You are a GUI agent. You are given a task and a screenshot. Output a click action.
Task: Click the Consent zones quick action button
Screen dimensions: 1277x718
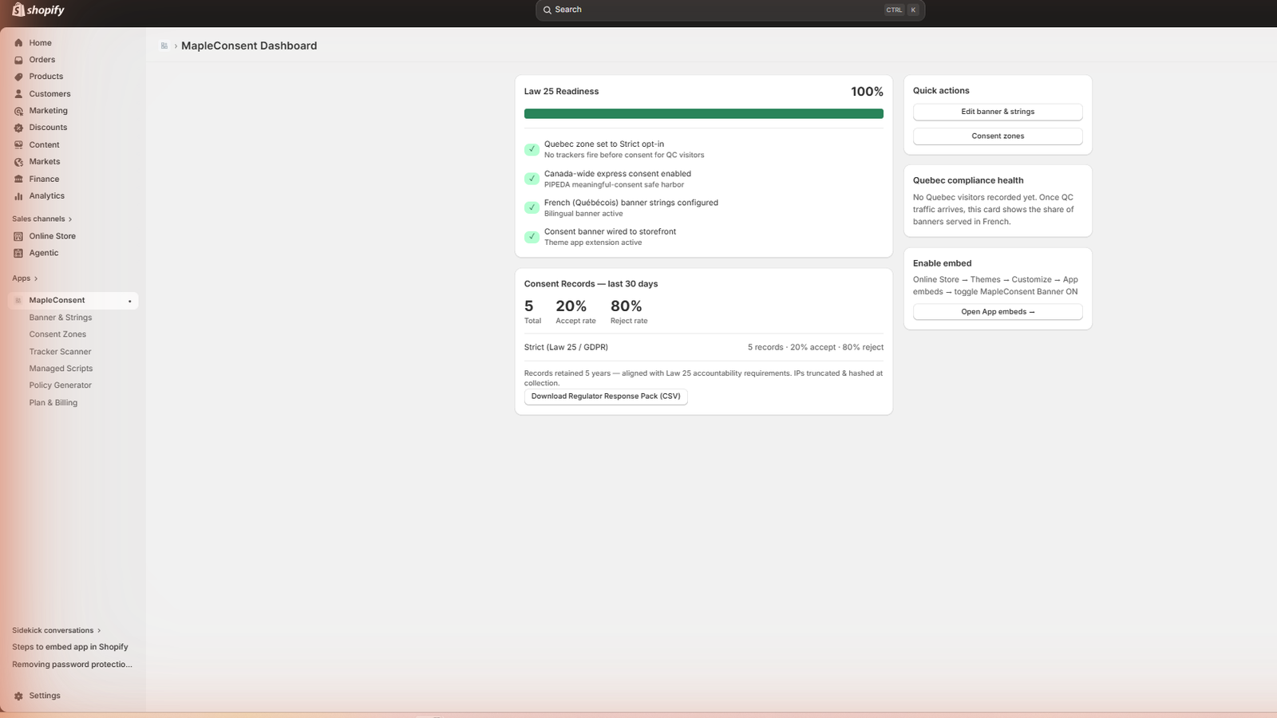[x=998, y=136]
